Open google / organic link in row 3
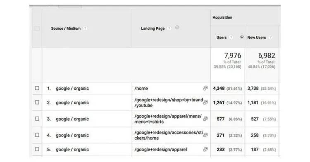 point(72,119)
